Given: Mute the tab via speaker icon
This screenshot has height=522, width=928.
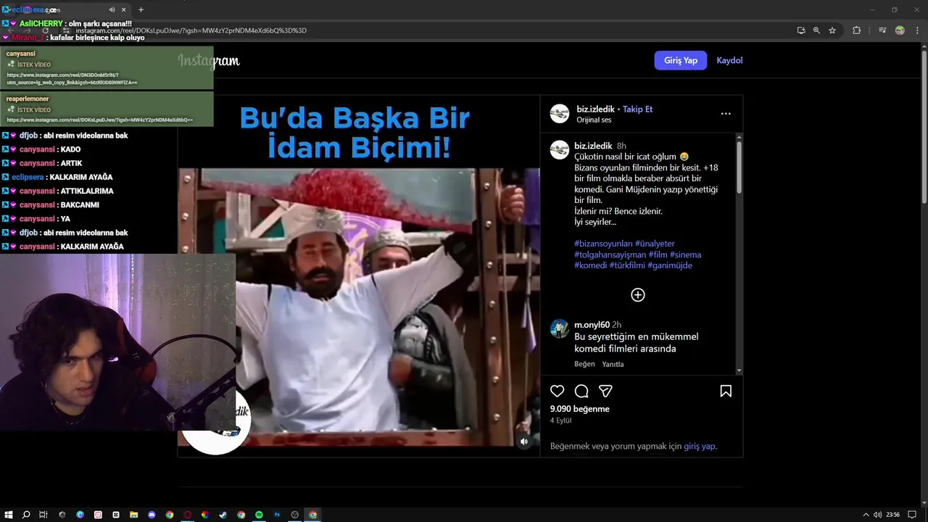Looking at the screenshot, I should pyautogui.click(x=112, y=10).
